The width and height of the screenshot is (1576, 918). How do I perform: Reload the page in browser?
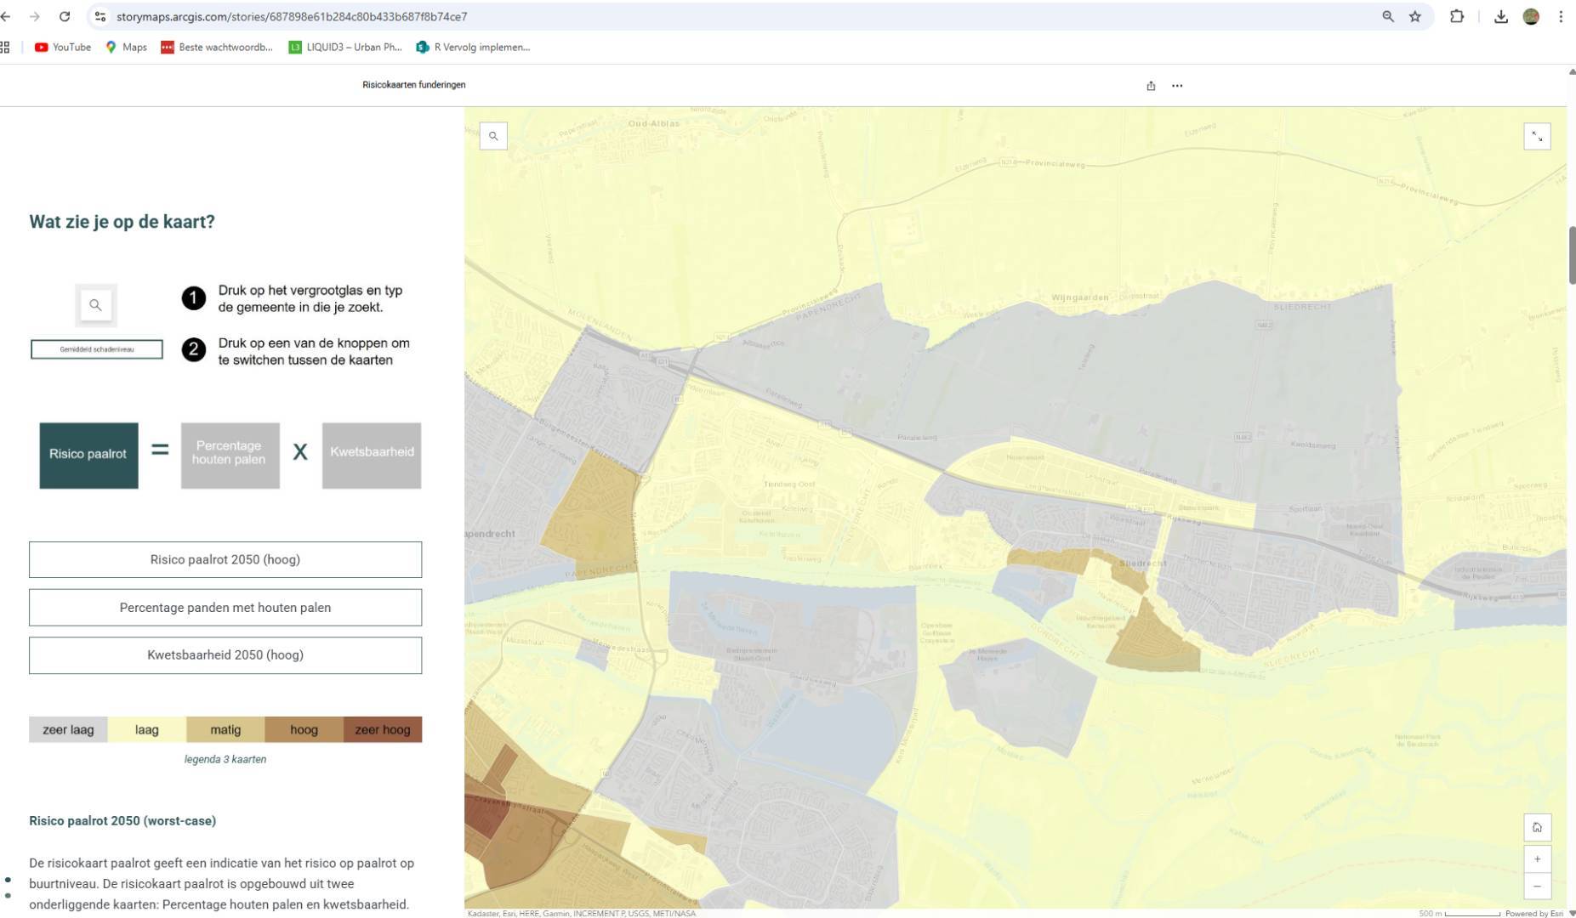pyautogui.click(x=65, y=16)
